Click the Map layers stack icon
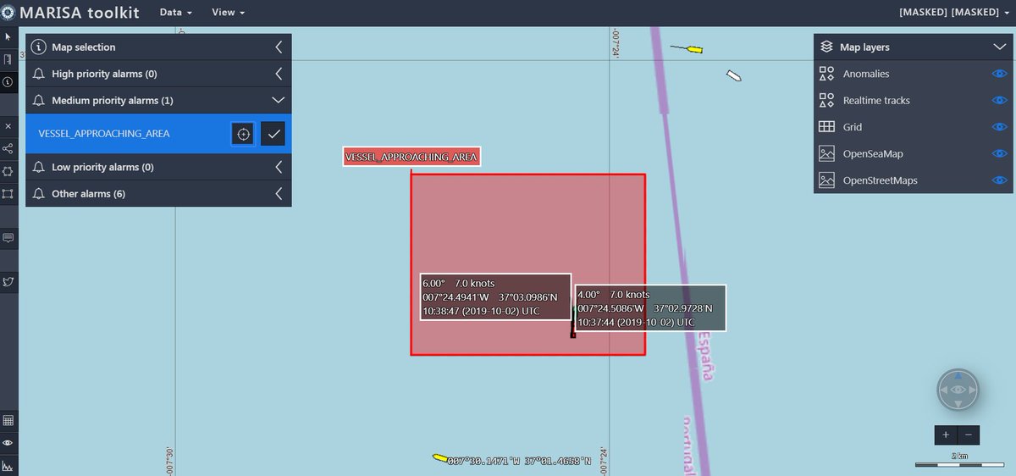Screen dimensions: 1016x476 tap(827, 47)
